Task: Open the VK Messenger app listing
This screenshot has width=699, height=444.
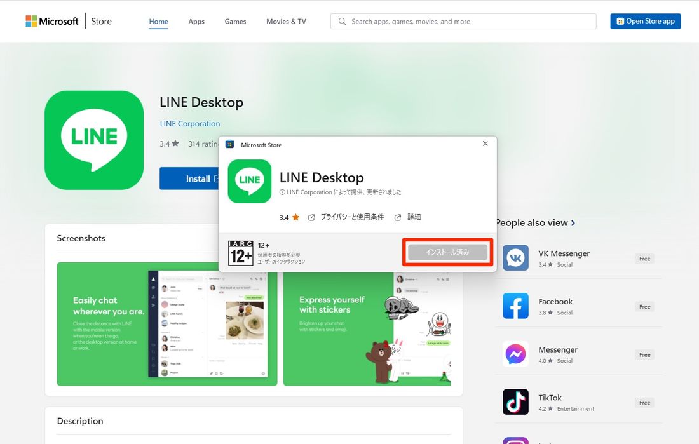Action: pyautogui.click(x=564, y=253)
